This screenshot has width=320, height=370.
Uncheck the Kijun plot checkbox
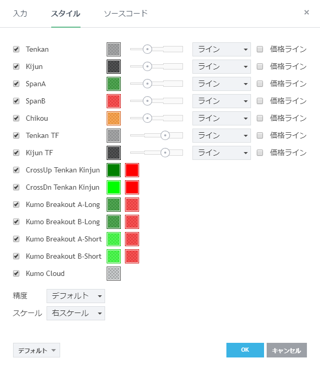tap(16, 67)
